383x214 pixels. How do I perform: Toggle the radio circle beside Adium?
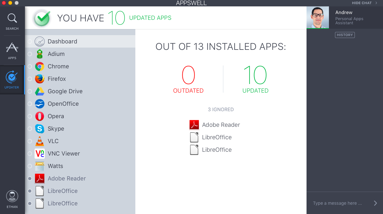30,54
